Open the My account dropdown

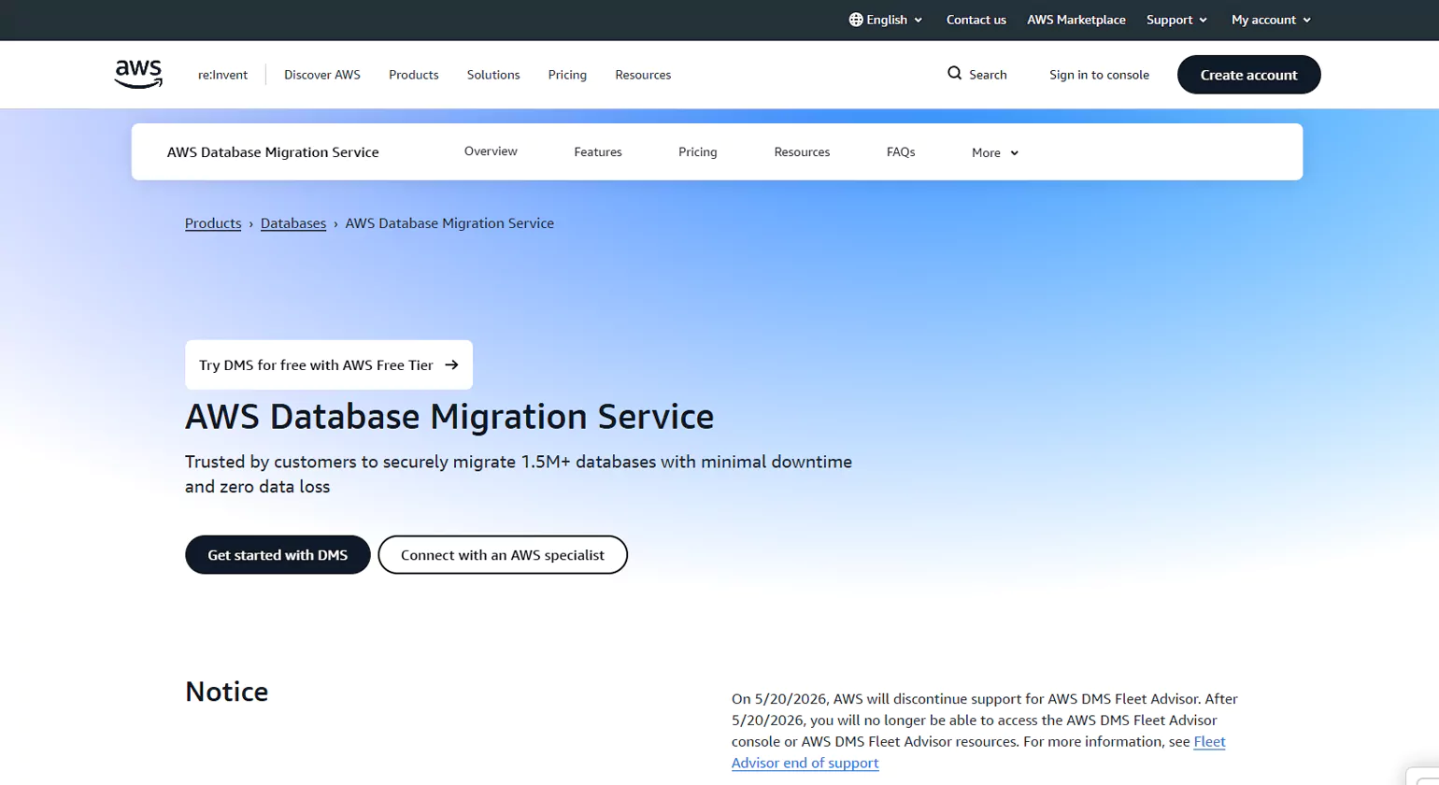[1270, 19]
